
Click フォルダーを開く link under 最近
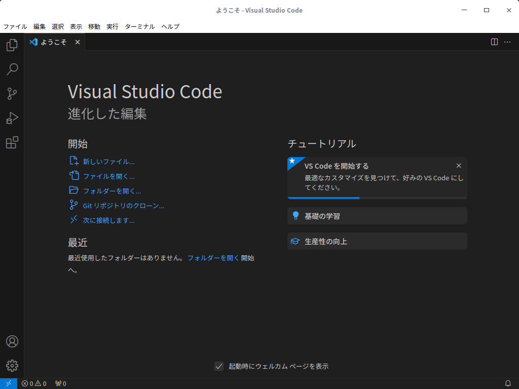[x=213, y=258]
